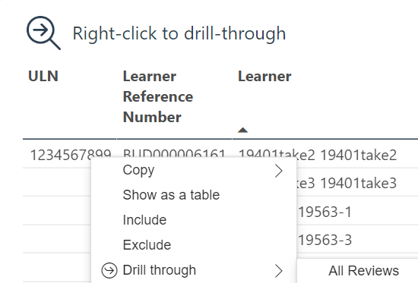Choose All Reviews drill-through target

point(363,271)
